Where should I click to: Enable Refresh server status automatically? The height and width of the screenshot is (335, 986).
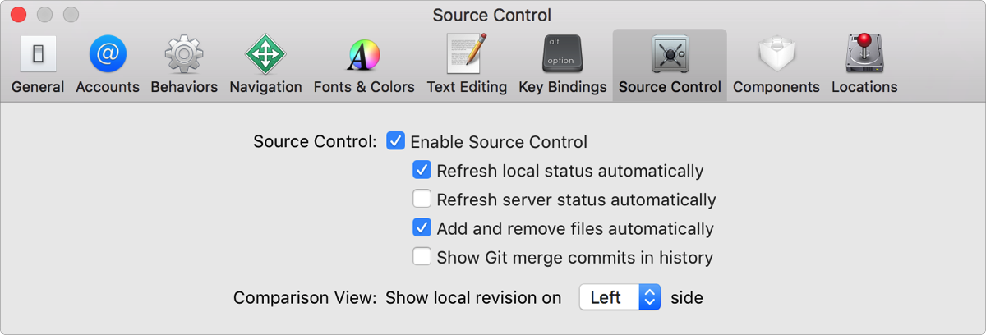pyautogui.click(x=422, y=200)
